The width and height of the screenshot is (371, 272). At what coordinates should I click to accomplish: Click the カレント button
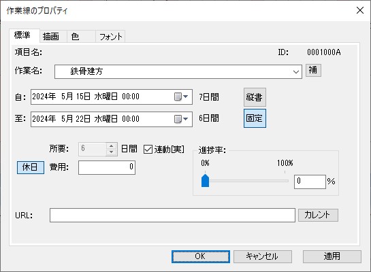[318, 215]
